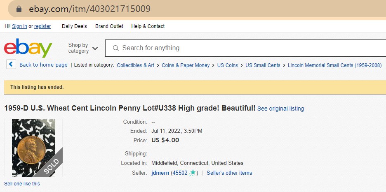This screenshot has height=192, width=386.
Task: Open Collectibles & Art category breadcrumb
Action: (135, 65)
